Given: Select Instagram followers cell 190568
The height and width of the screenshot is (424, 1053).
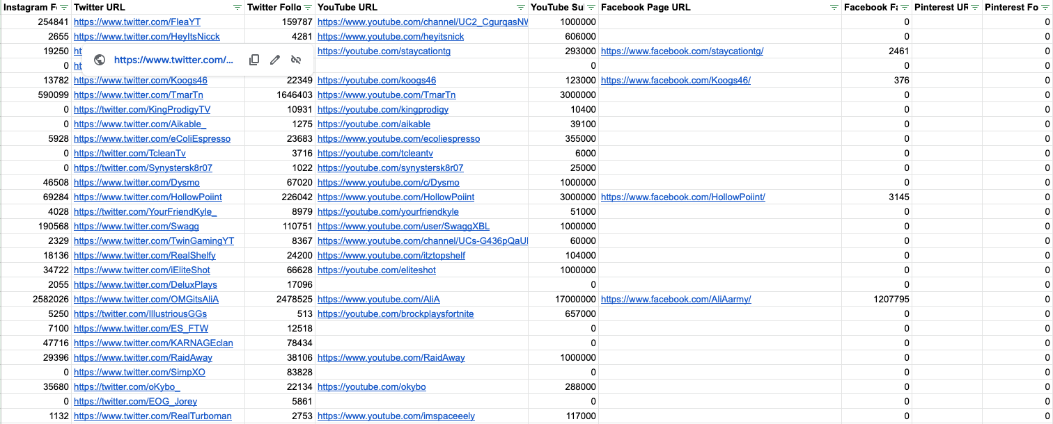Looking at the screenshot, I should 36,226.
